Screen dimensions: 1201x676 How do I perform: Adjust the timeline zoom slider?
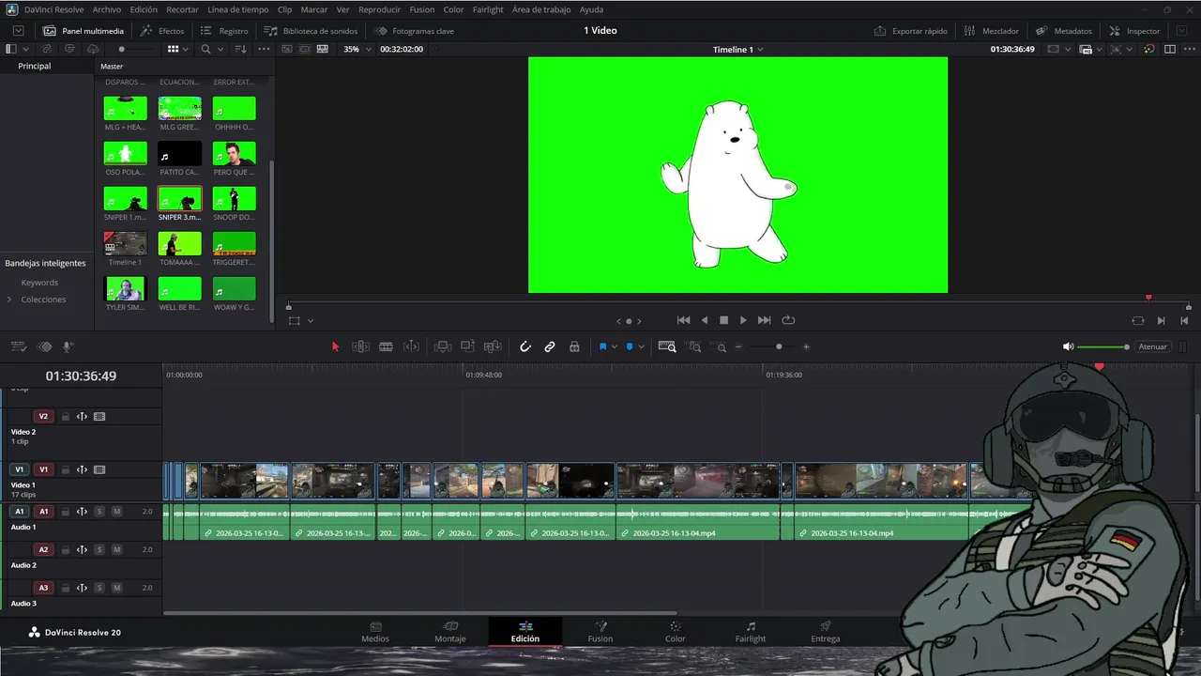(x=772, y=346)
